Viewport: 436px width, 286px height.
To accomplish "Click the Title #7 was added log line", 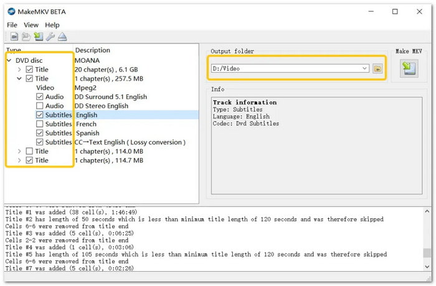I will (70, 268).
